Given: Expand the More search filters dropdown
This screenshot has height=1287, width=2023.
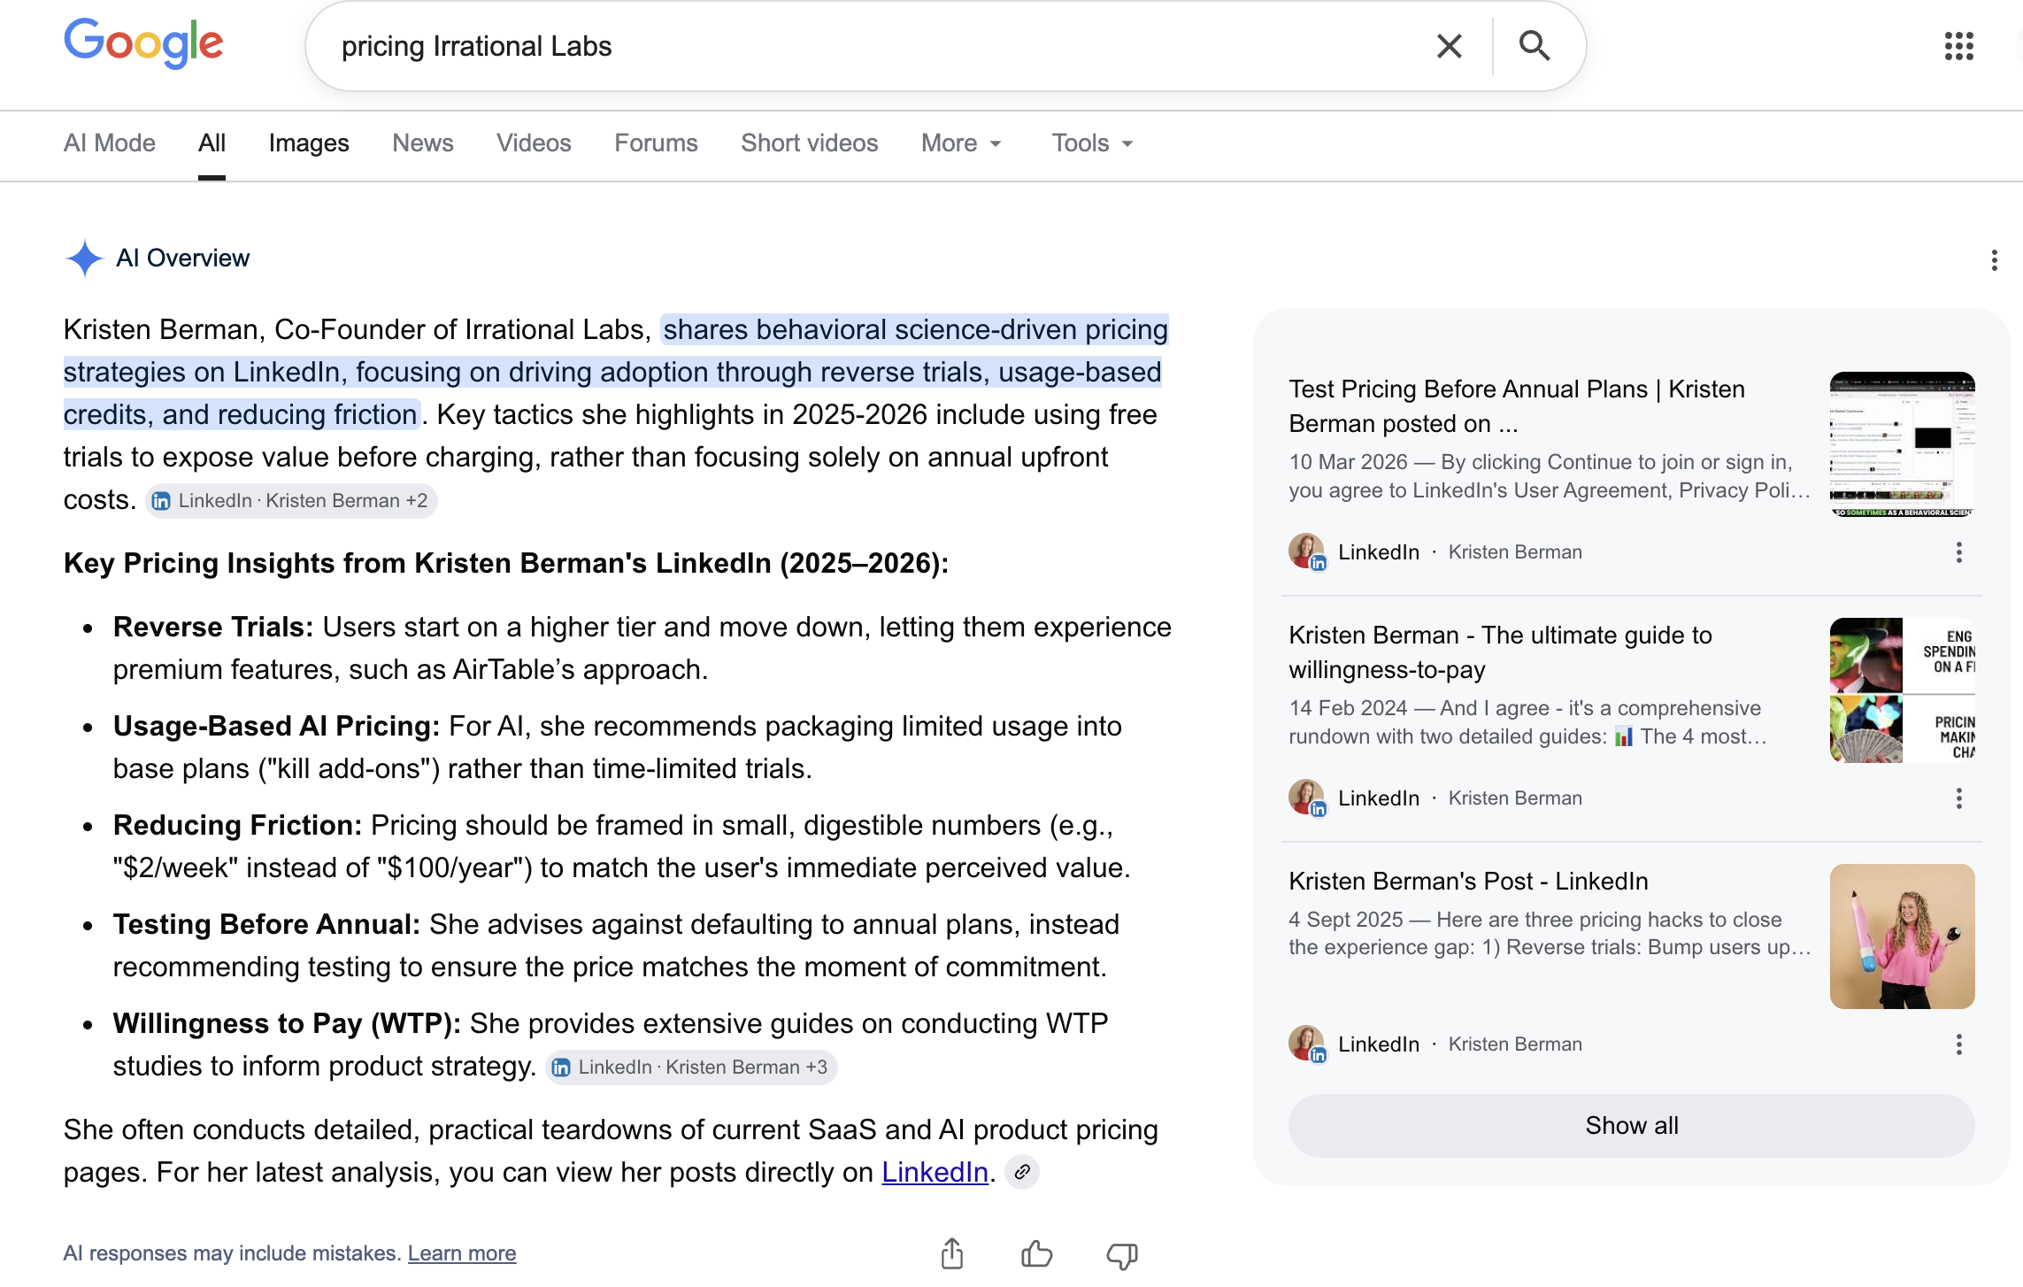Looking at the screenshot, I should (961, 143).
